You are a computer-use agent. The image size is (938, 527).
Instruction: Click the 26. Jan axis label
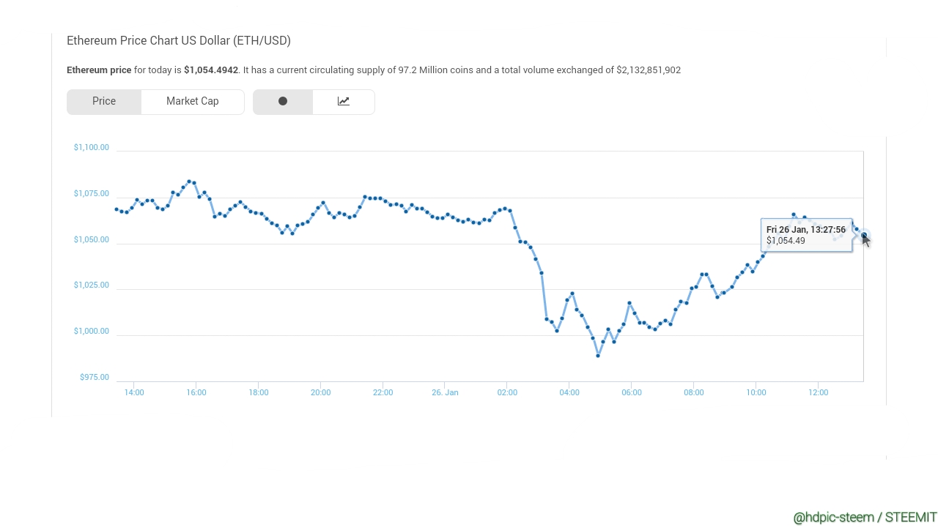click(x=445, y=393)
